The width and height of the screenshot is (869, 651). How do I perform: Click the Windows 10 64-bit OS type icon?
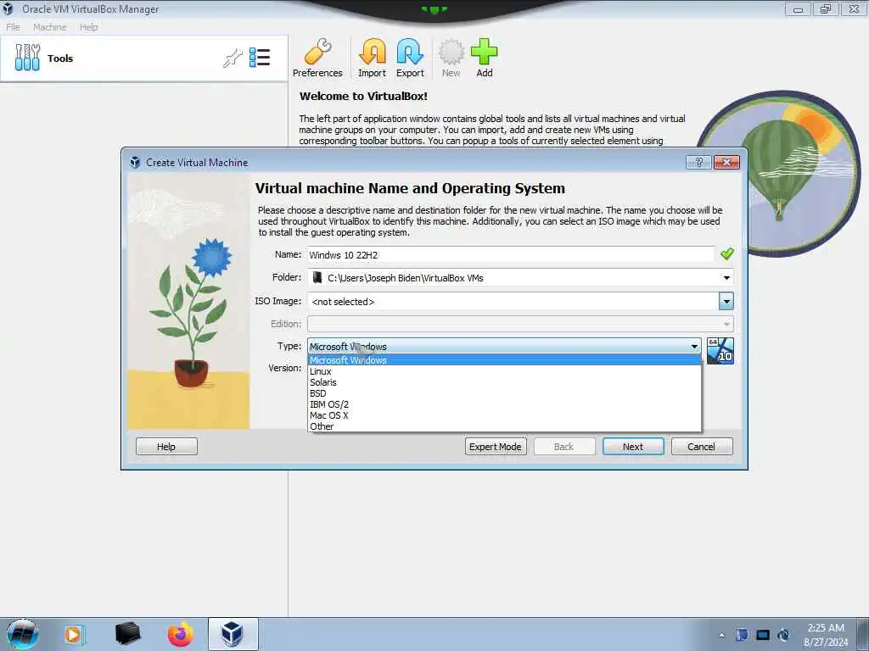pos(720,351)
